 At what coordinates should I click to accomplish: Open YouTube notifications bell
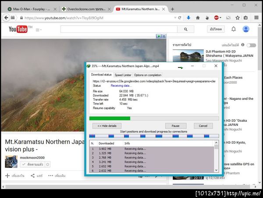coord(234,29)
